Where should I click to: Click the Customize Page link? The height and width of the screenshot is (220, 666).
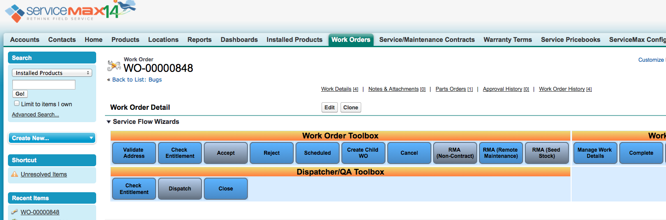[652, 60]
